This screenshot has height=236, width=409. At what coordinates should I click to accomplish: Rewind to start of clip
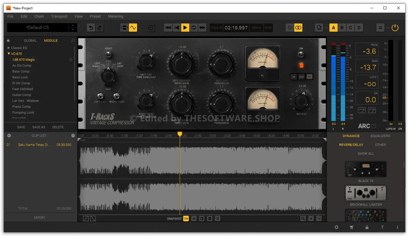click(177, 28)
